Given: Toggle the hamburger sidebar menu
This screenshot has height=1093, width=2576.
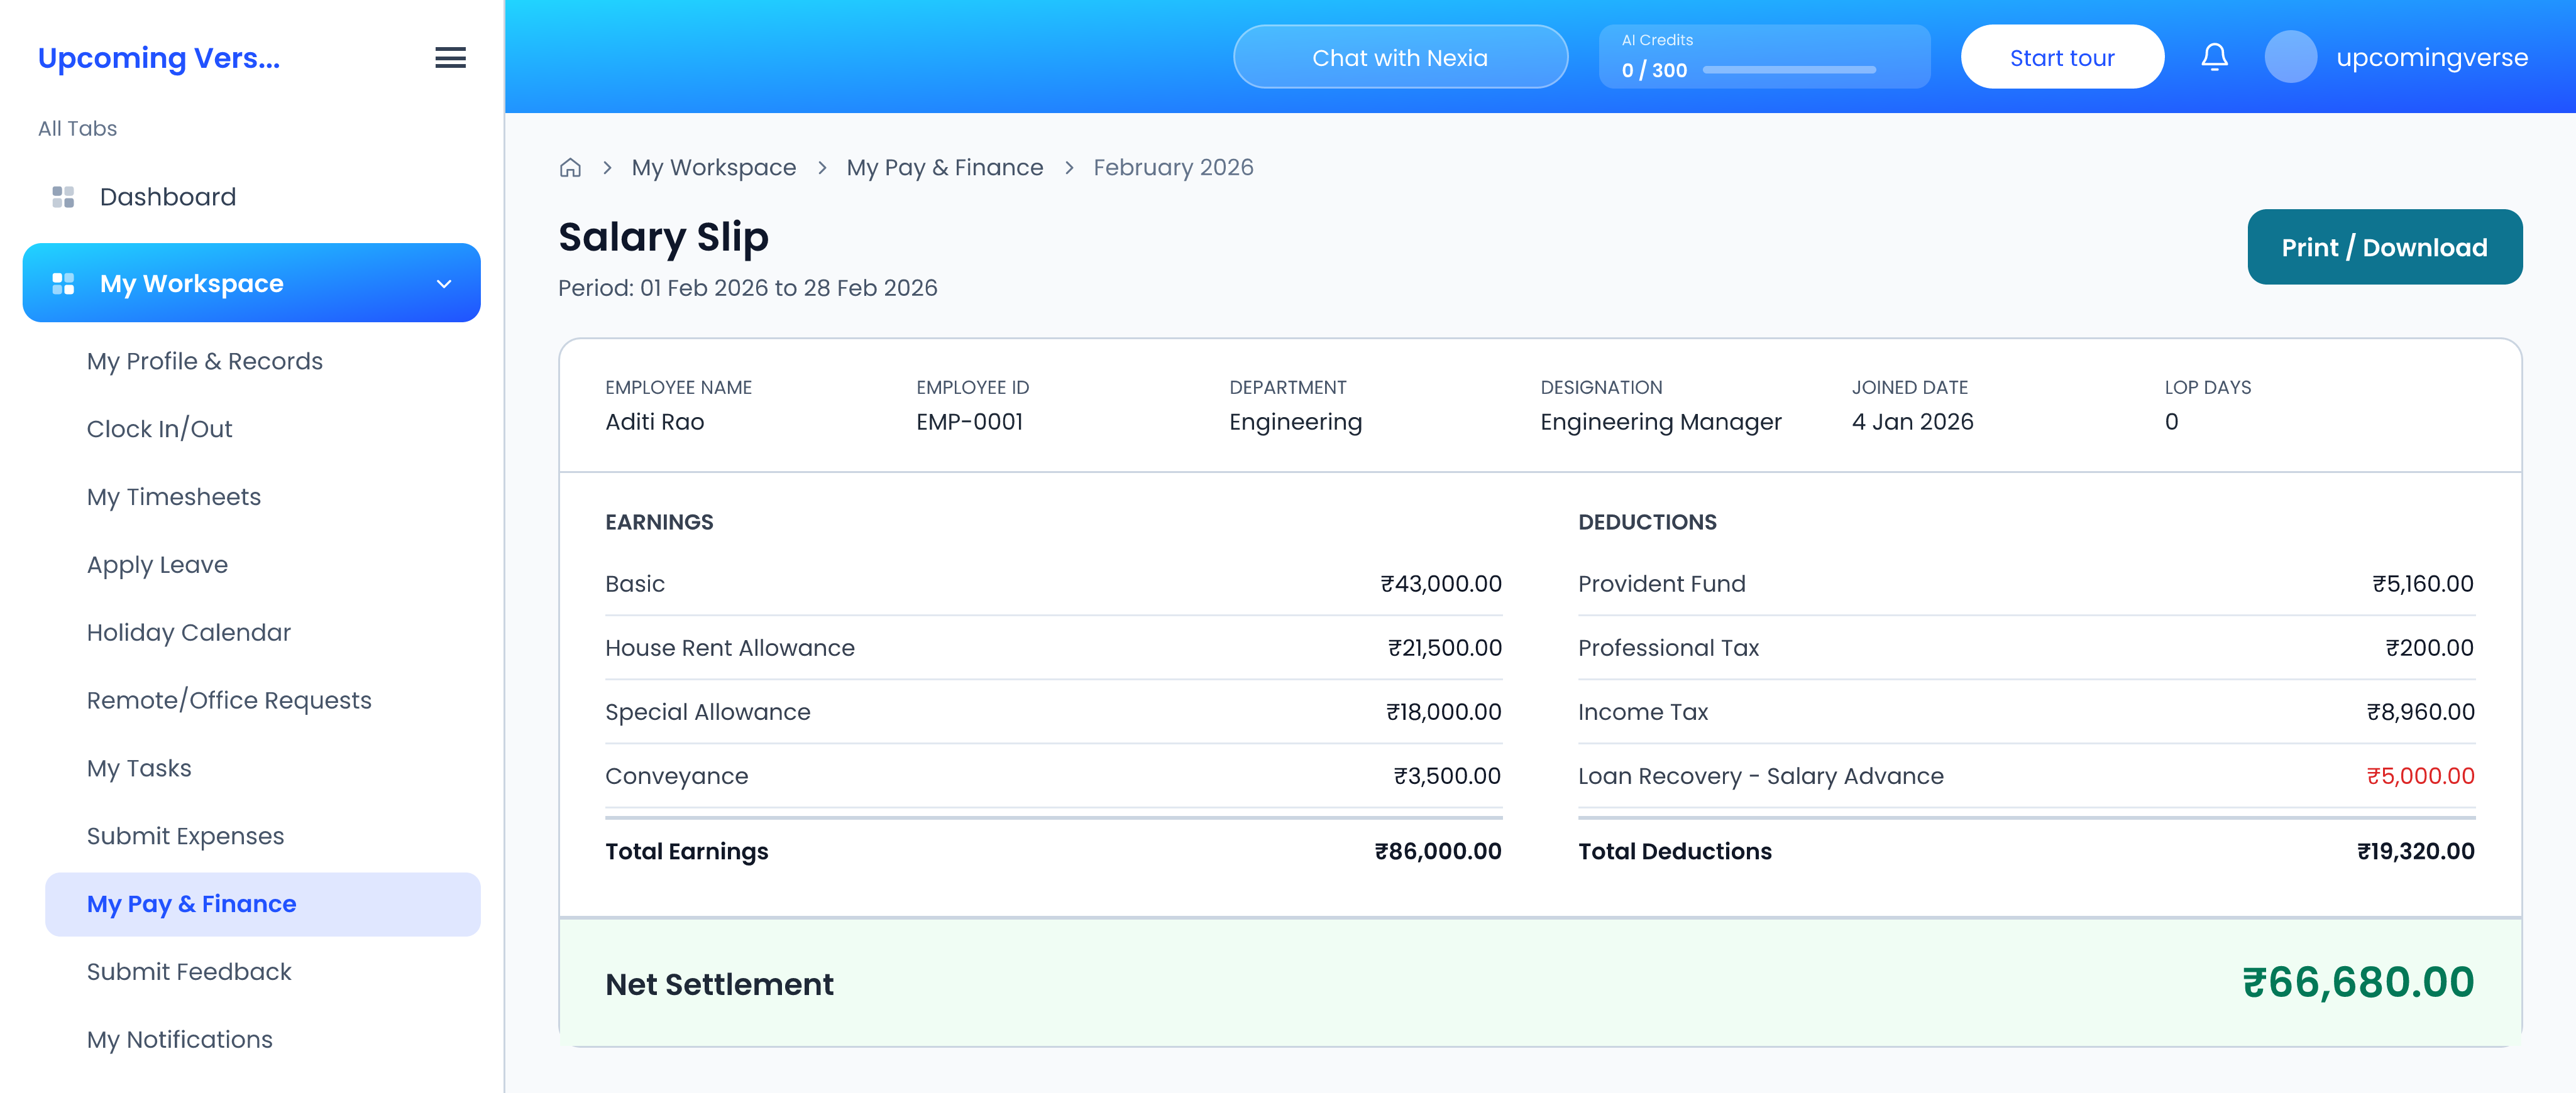Looking at the screenshot, I should coord(450,58).
